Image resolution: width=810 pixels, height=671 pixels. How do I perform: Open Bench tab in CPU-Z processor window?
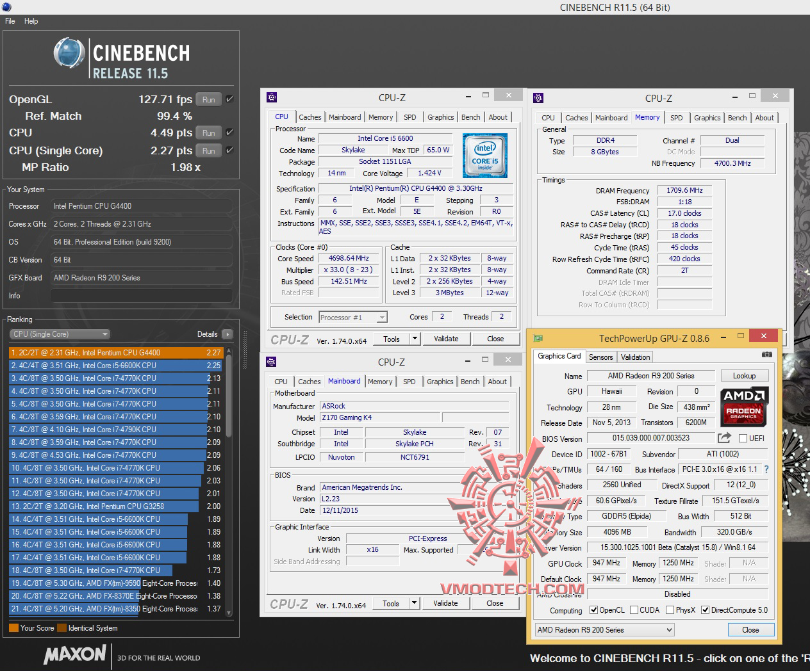click(x=471, y=117)
